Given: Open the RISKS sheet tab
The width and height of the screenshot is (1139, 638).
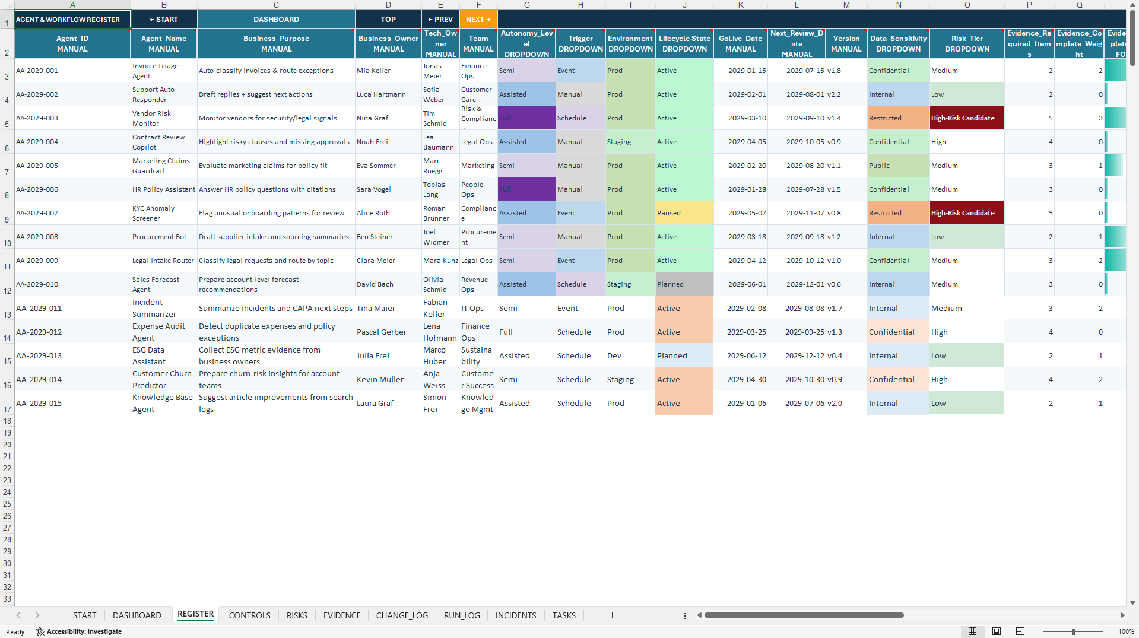Looking at the screenshot, I should [297, 615].
